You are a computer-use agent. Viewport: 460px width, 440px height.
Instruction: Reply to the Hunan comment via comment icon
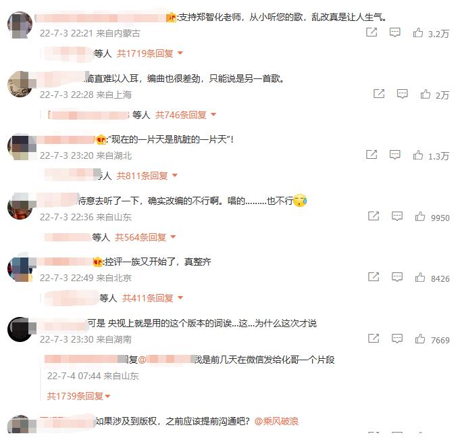point(397,339)
